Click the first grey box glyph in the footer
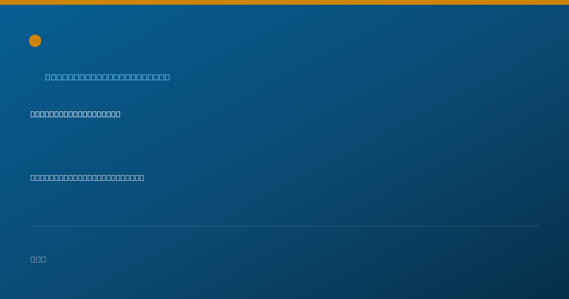 tap(33, 259)
